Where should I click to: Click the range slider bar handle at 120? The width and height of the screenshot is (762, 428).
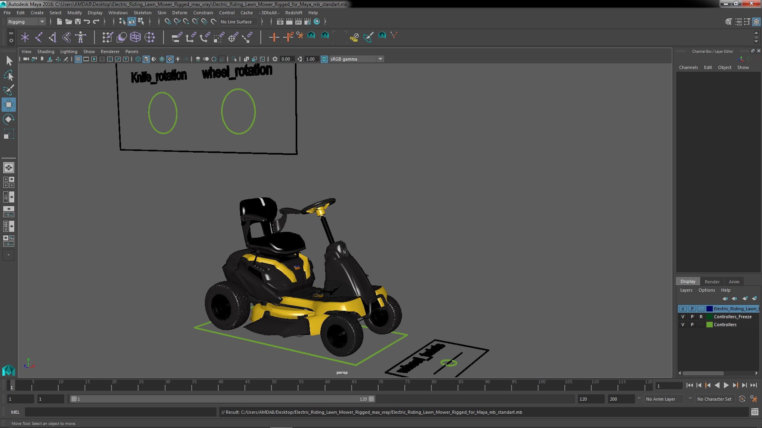click(371, 399)
